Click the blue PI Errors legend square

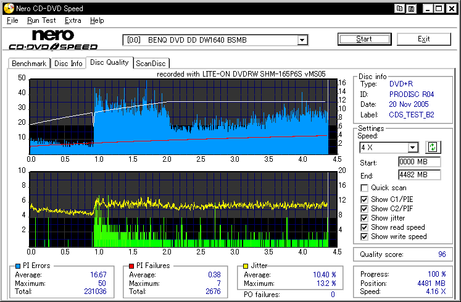17,266
